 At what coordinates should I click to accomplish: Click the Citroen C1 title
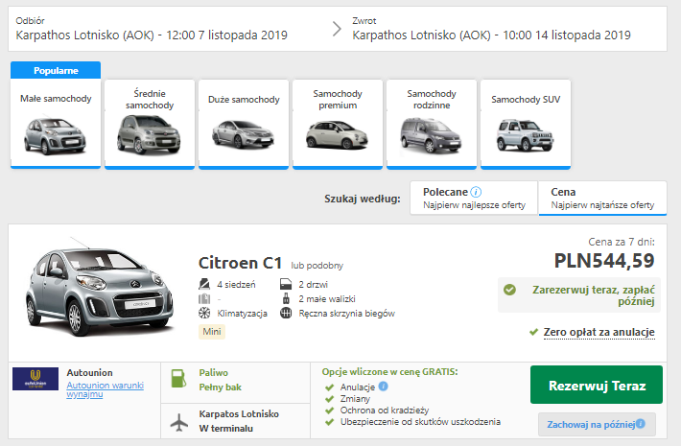click(240, 263)
